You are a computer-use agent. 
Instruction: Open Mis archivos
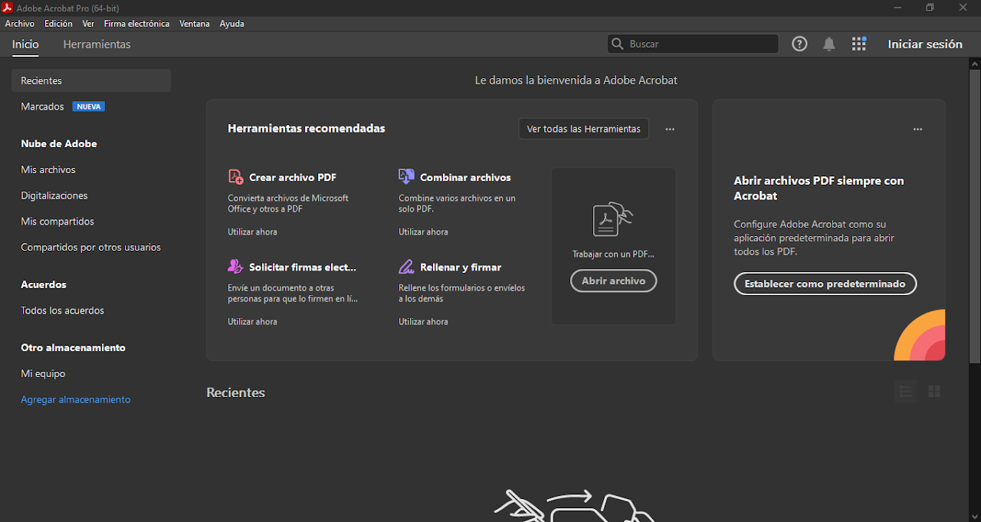coord(48,169)
